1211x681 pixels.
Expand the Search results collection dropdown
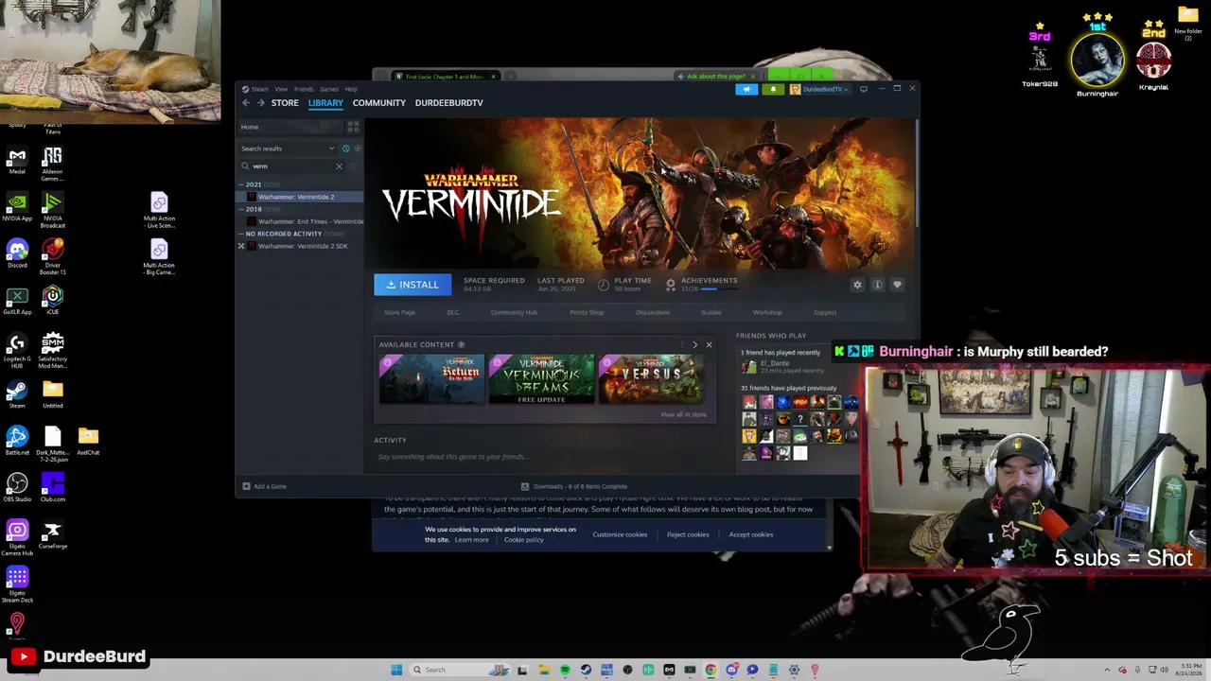288,148
